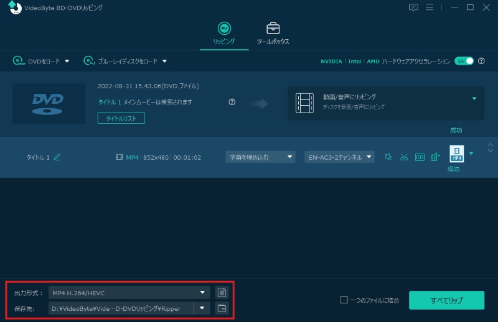Toggle the hardware acceleration ON switch
498x322 pixels.
[464, 61]
